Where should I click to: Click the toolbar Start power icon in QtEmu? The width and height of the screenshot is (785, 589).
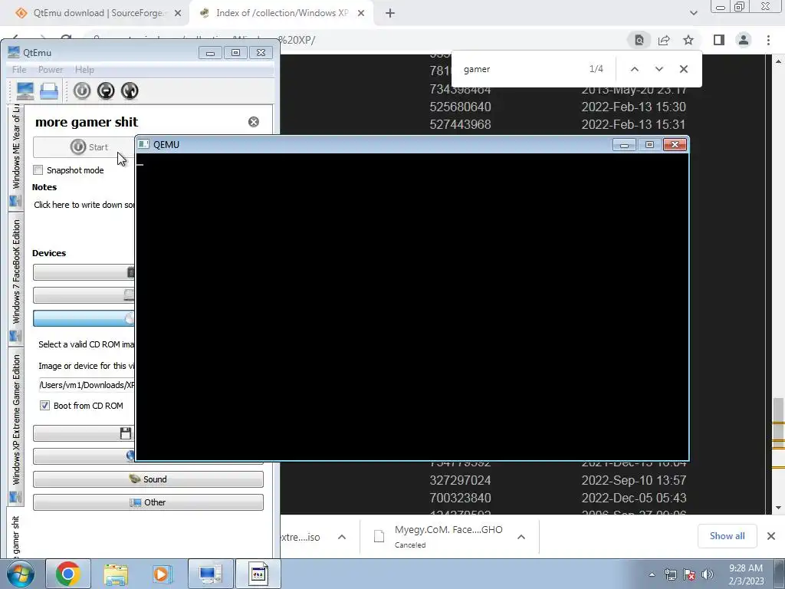(82, 90)
